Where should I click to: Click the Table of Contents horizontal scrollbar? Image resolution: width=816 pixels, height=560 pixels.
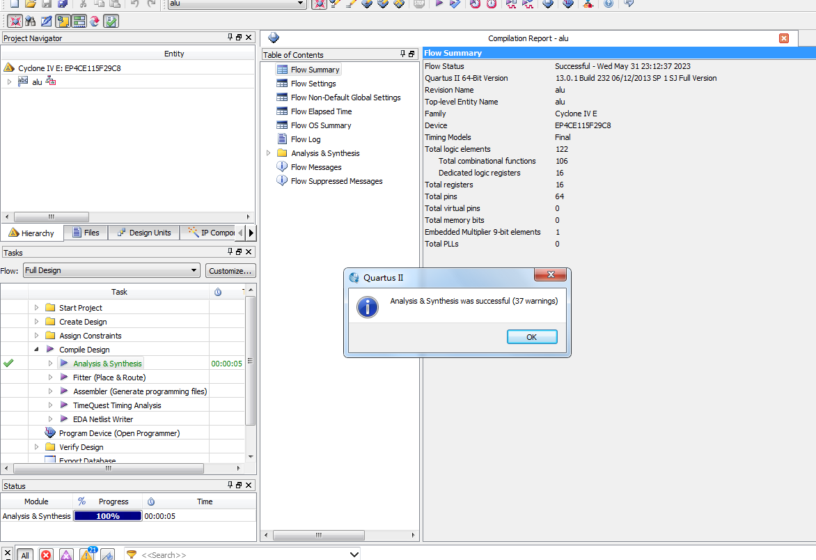(318, 535)
